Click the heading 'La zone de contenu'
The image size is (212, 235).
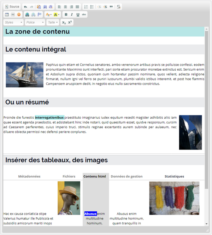click(x=37, y=31)
